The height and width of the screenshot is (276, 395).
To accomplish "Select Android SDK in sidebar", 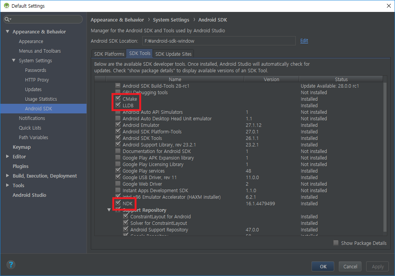I will 43,108.
